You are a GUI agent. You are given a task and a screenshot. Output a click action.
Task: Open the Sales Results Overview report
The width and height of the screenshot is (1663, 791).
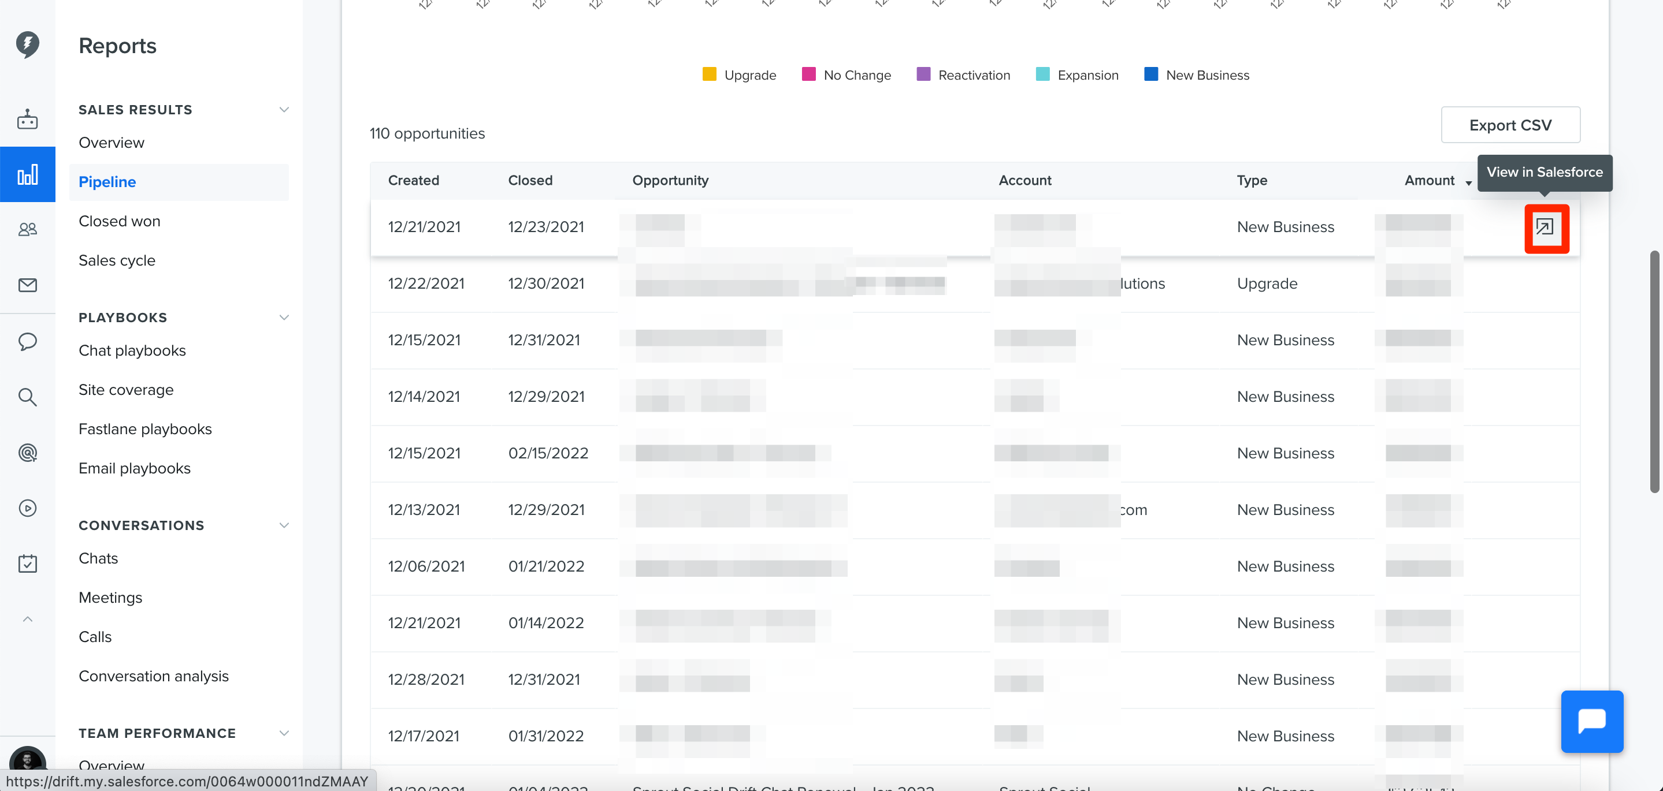[x=111, y=143]
